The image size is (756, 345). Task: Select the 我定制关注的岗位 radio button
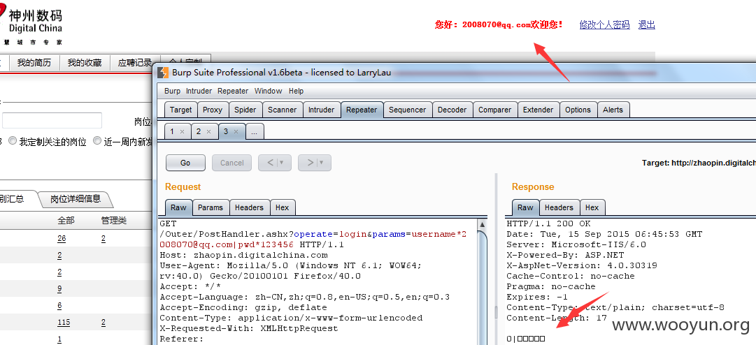[x=13, y=141]
